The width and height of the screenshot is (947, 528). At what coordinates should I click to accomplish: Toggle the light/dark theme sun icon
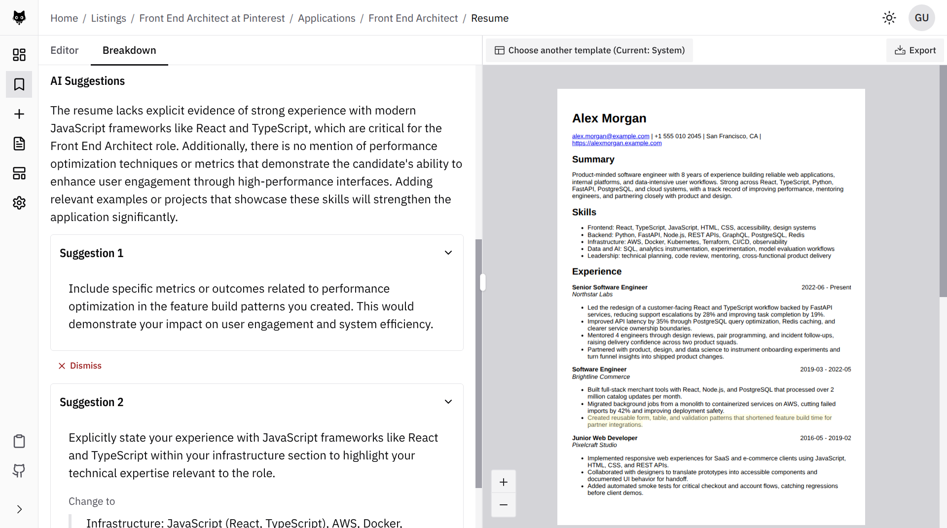(x=889, y=18)
